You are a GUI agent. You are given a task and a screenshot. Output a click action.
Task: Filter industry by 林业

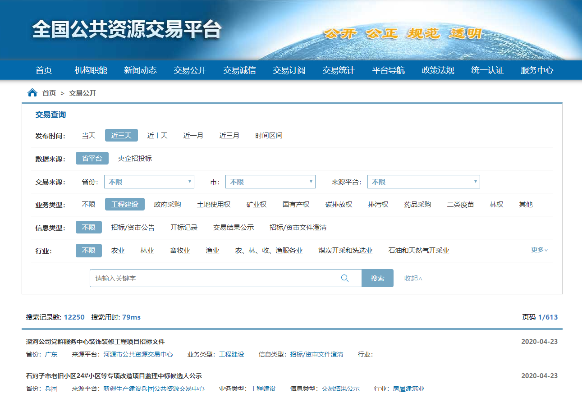(147, 251)
